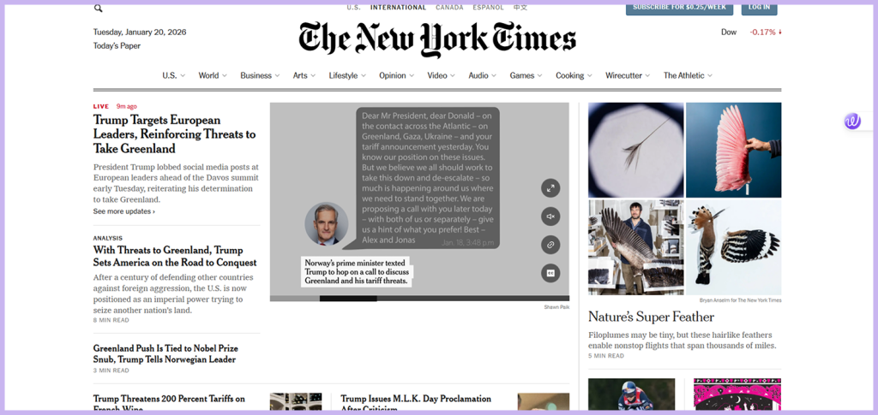Toggle closed captions on the video
Viewport: 878px width, 415px height.
[x=550, y=273]
